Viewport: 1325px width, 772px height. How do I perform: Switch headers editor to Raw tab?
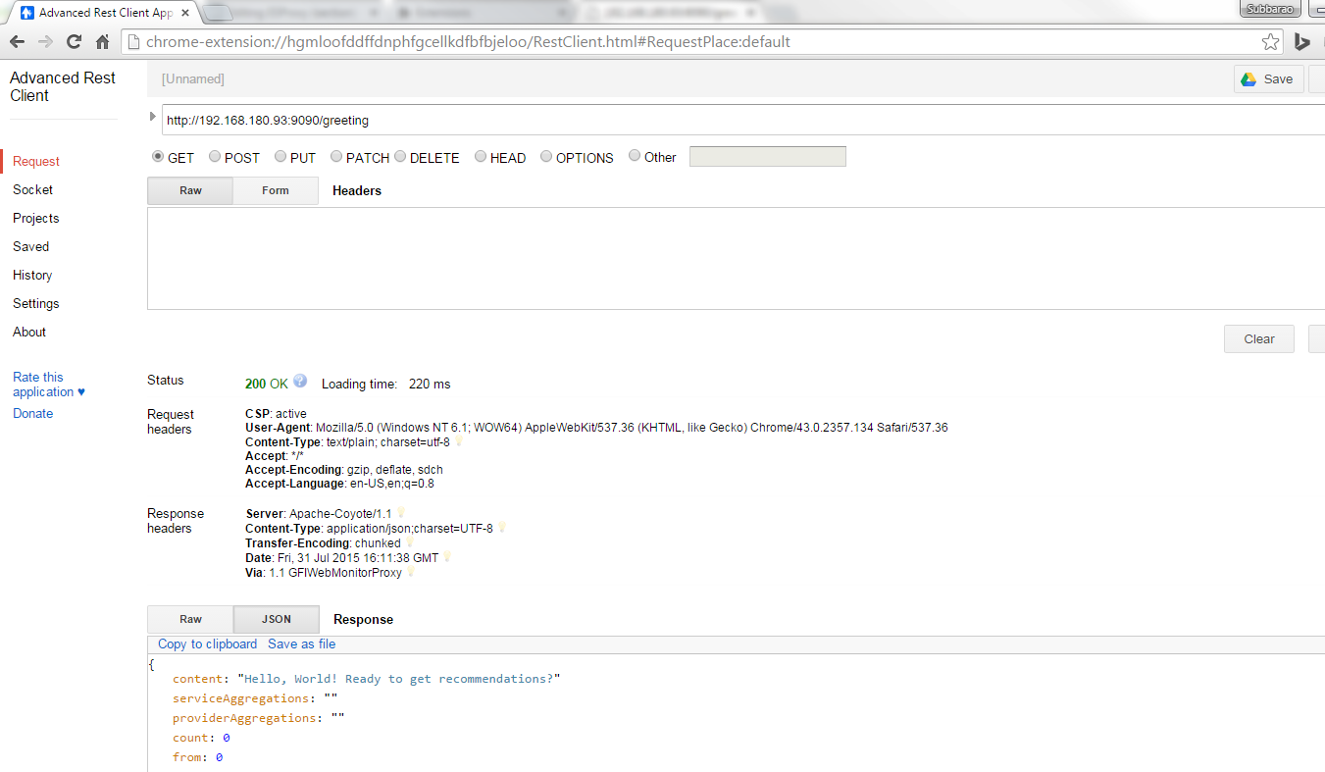click(x=190, y=190)
